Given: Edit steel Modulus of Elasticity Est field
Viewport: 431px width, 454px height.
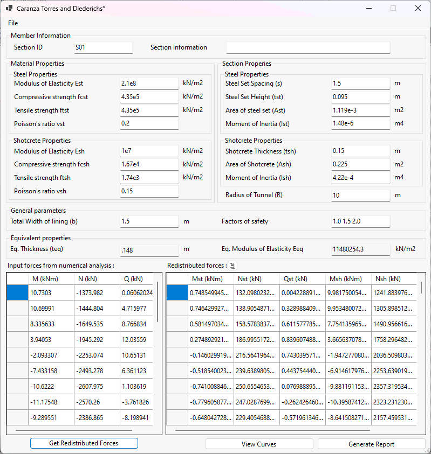Looking at the screenshot, I should pos(149,83).
